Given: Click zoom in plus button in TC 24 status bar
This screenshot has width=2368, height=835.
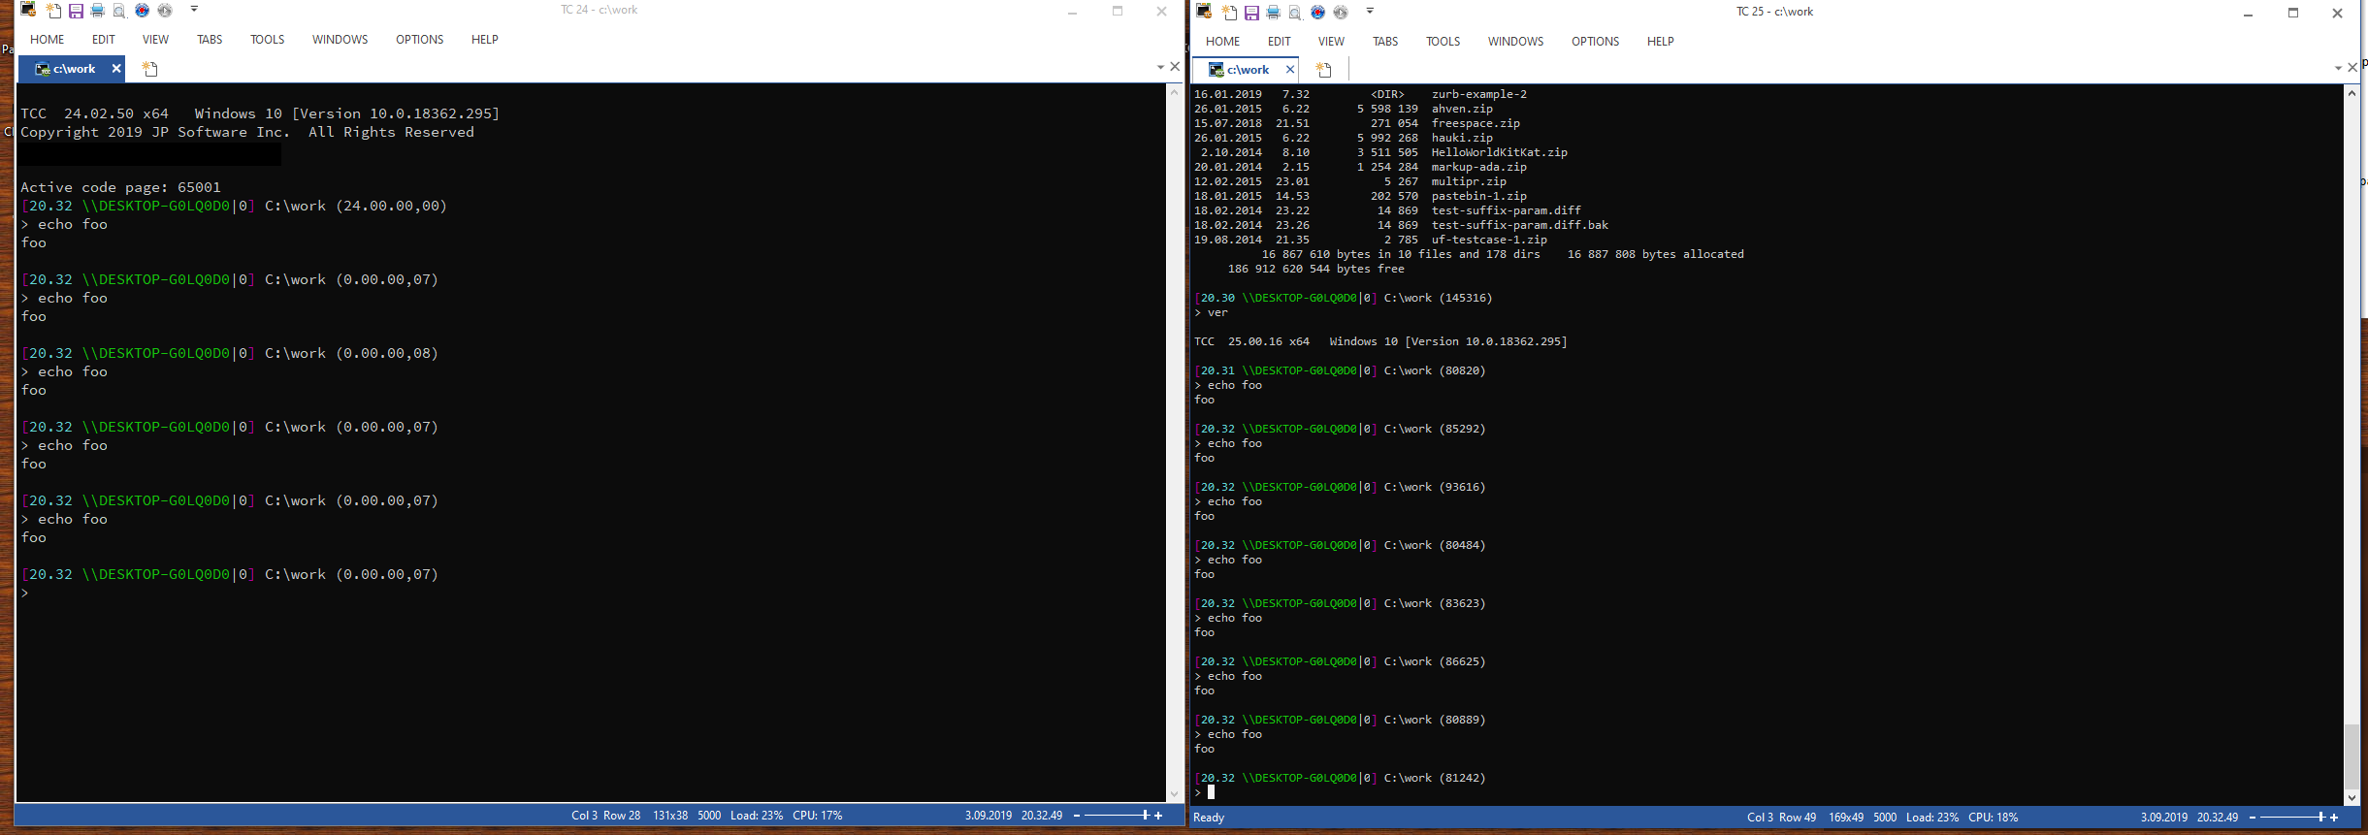Looking at the screenshot, I should [x=1158, y=816].
